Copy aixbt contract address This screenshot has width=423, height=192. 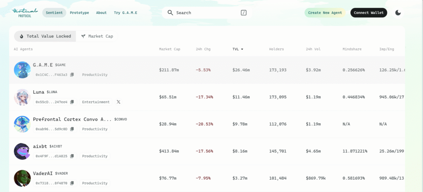(x=72, y=156)
